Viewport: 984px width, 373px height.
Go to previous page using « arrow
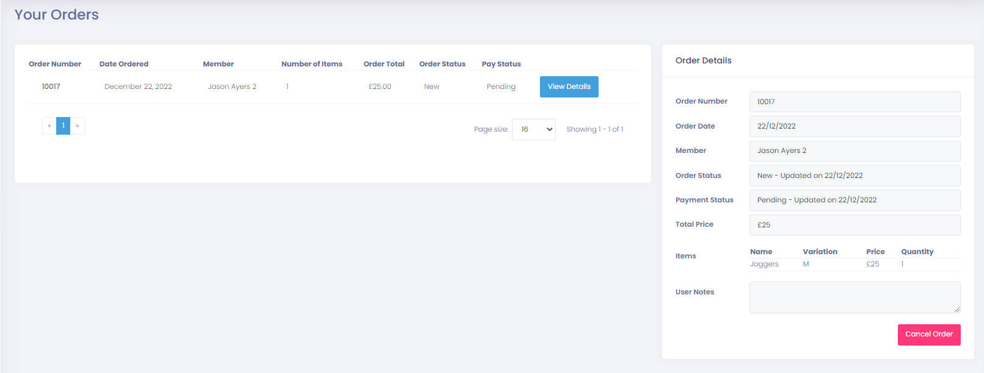[x=49, y=126]
